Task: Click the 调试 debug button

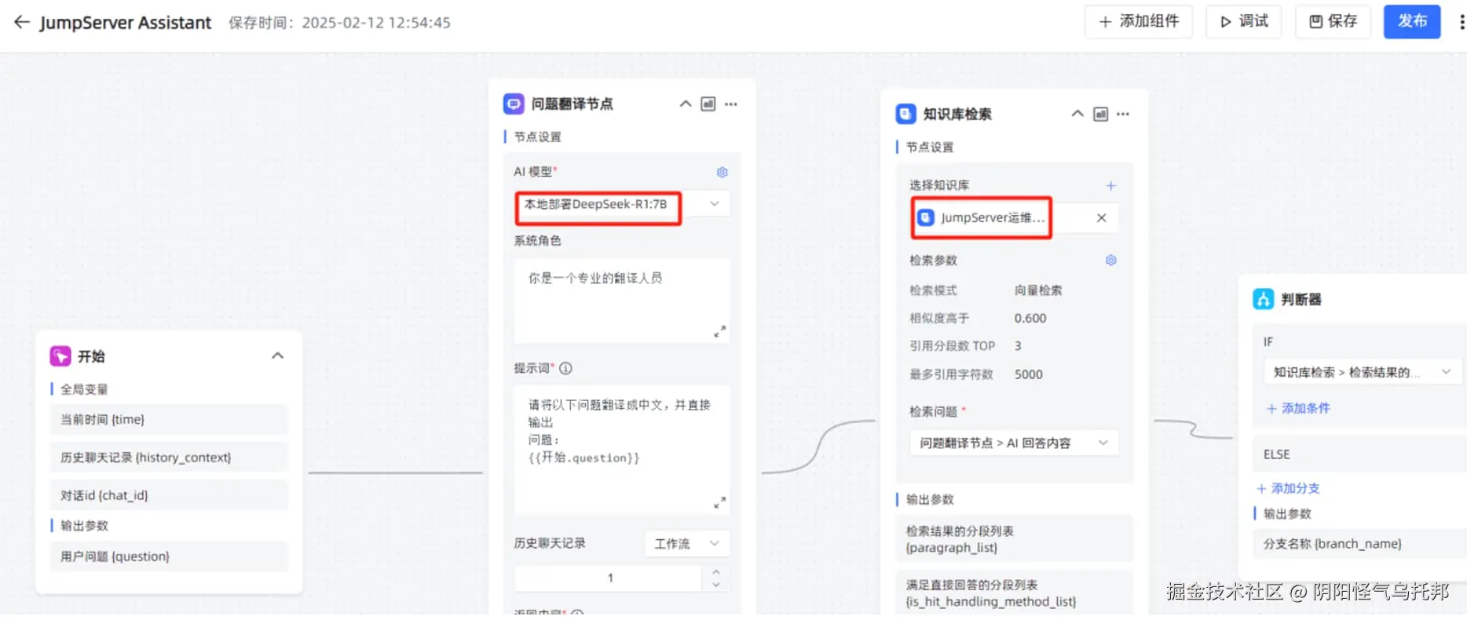Action: pos(1244,21)
